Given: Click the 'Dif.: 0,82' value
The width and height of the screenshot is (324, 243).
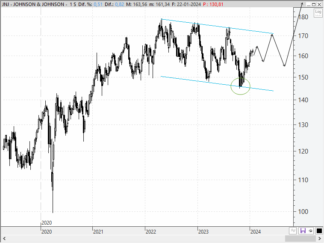Looking at the screenshot, I should tap(114, 4).
